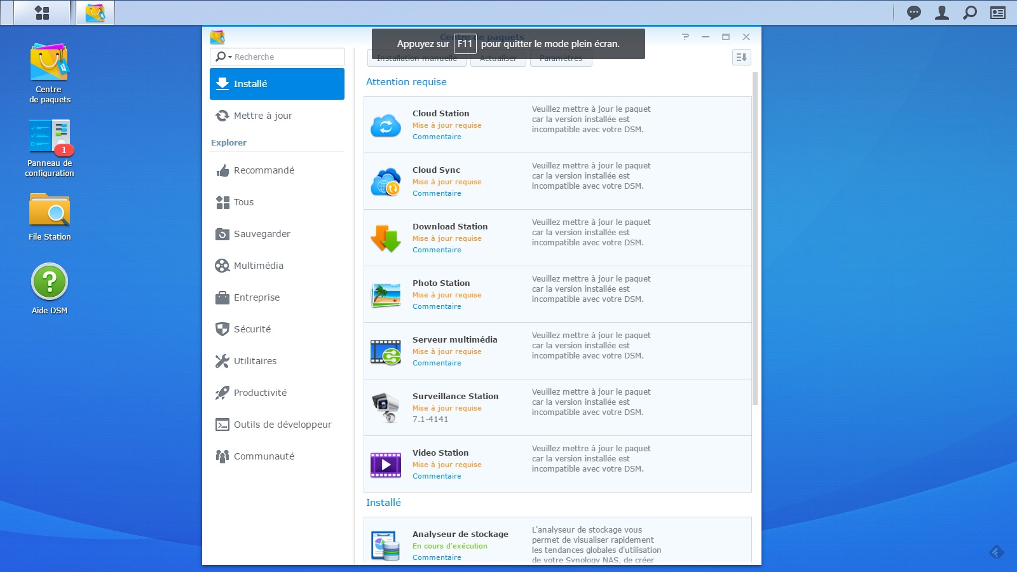Open the notifications chat bubble icon
This screenshot has height=572, width=1017.
(914, 13)
